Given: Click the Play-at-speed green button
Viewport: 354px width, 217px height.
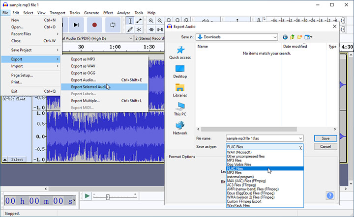Looking at the screenshot, I should tap(87, 196).
